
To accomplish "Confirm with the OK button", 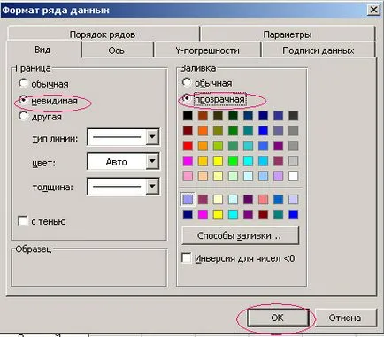I will [x=277, y=318].
